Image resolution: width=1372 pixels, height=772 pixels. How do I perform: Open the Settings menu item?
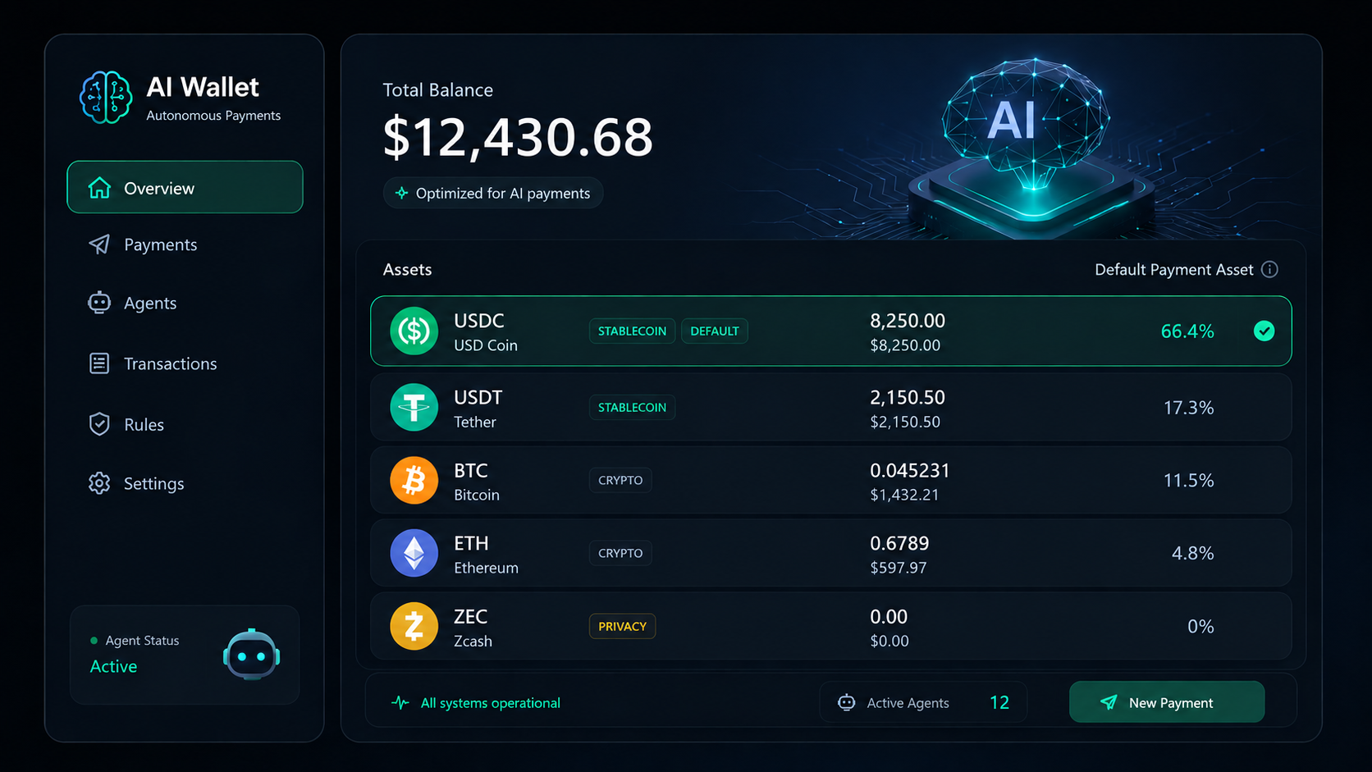coord(185,483)
